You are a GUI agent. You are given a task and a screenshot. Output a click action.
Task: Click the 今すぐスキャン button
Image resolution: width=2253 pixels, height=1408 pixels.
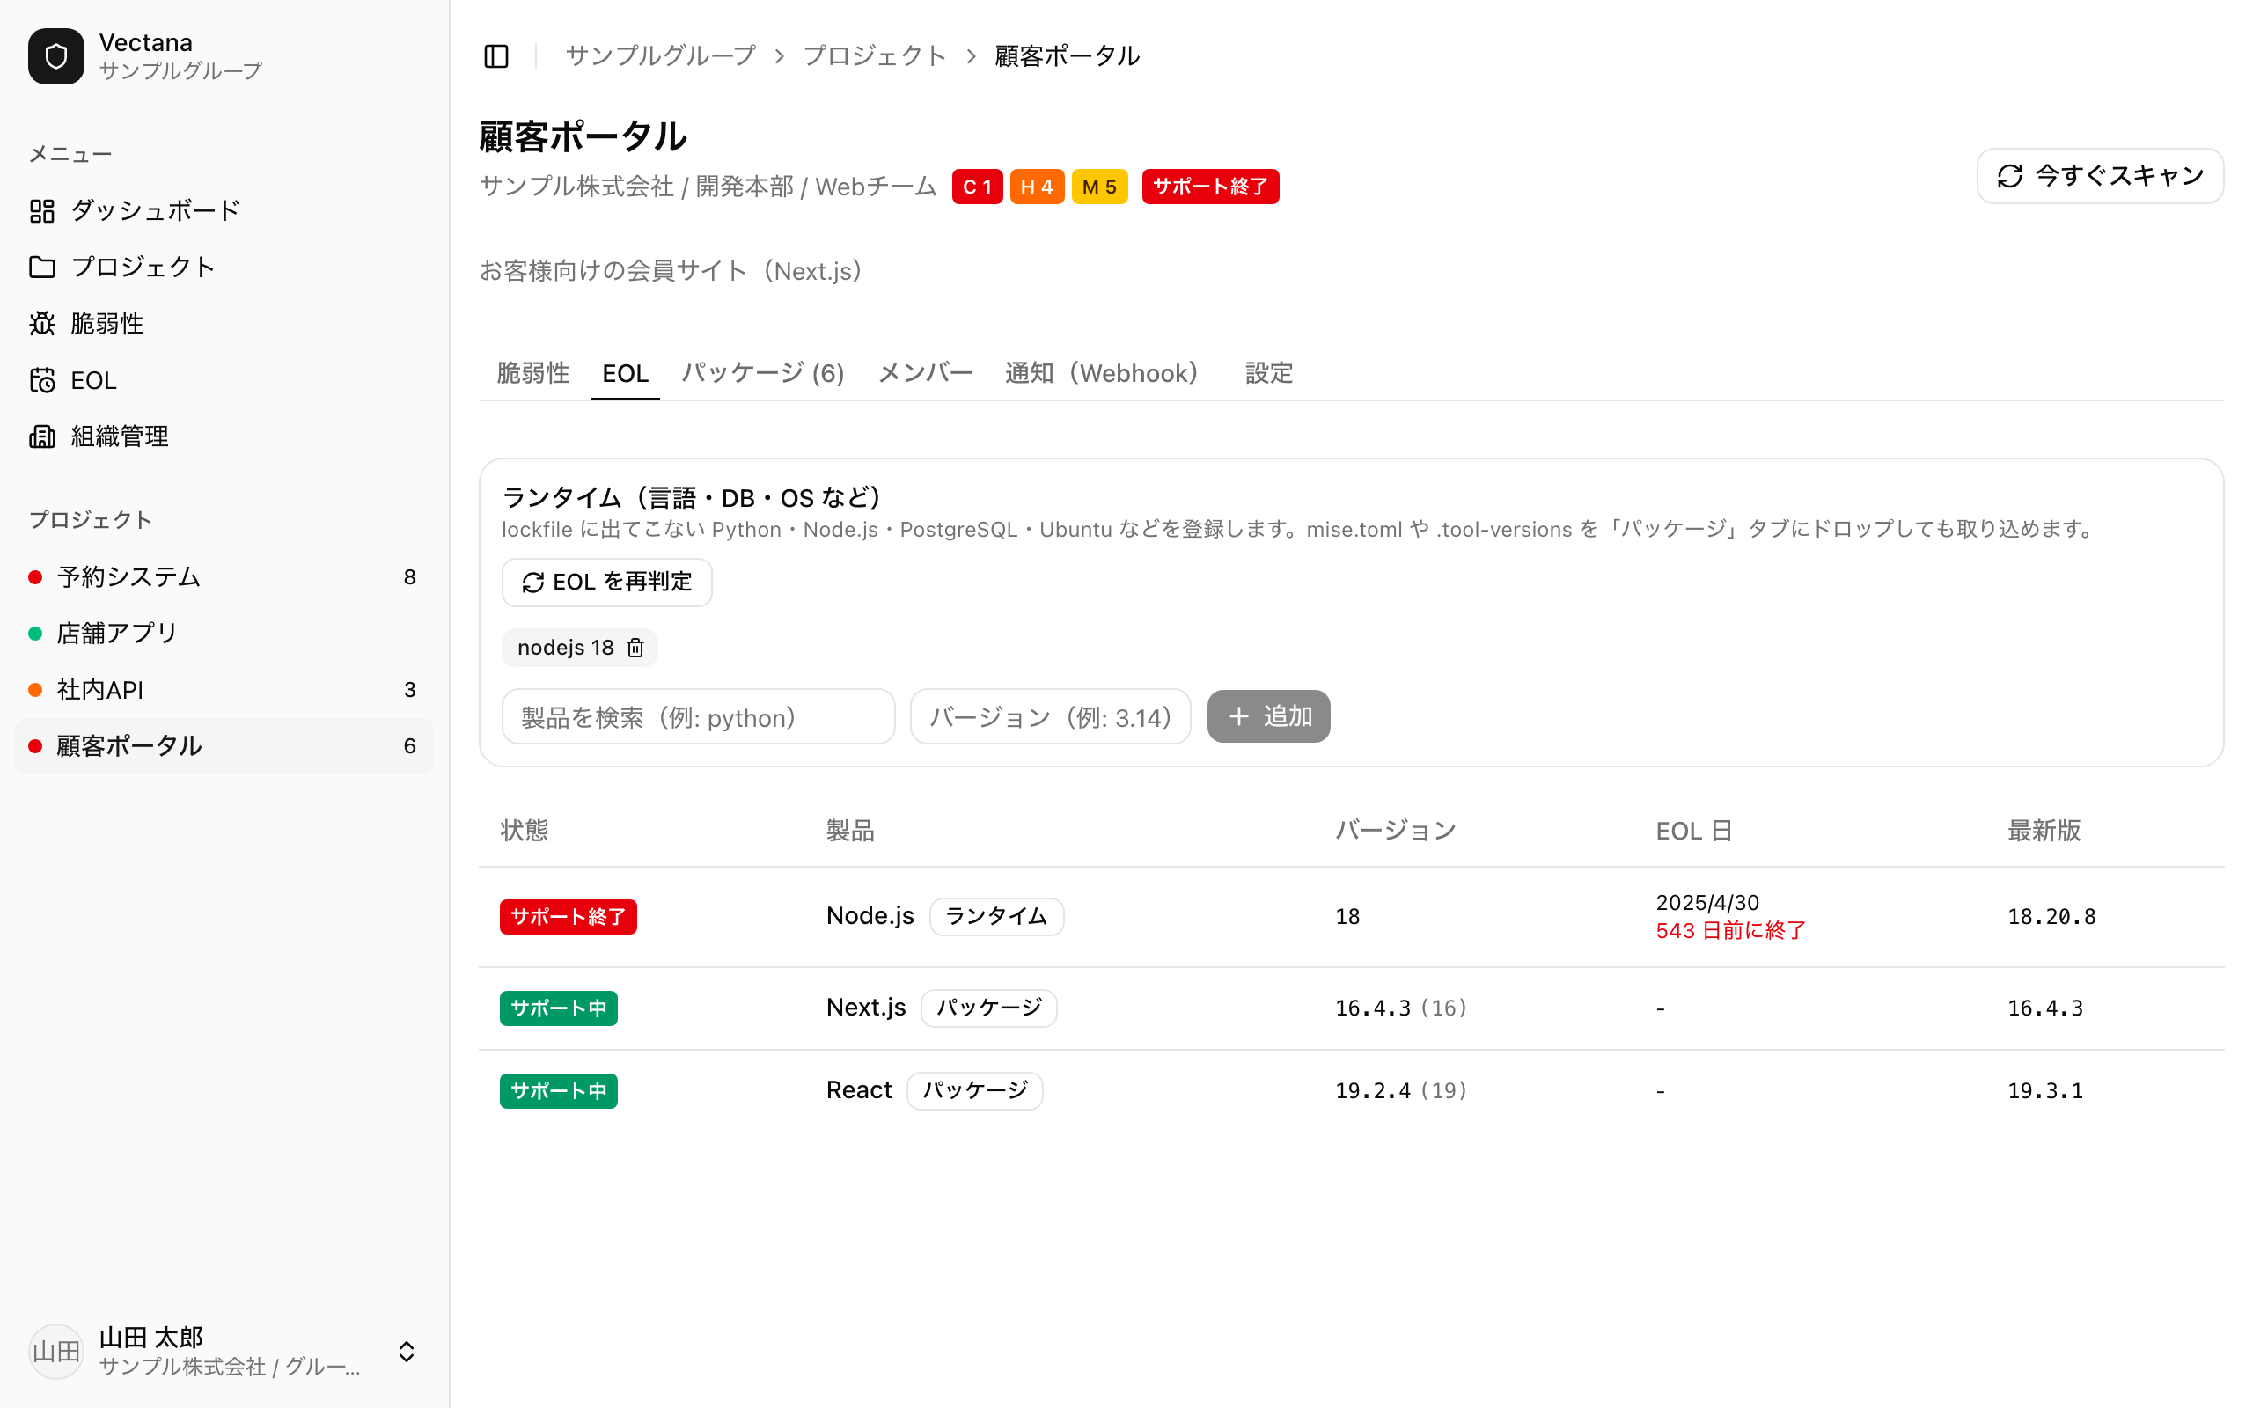click(x=2101, y=176)
